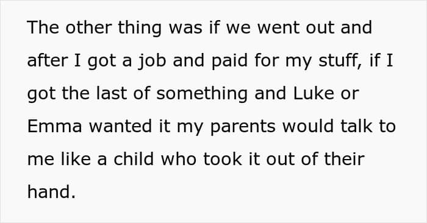Click on the word 'job'
The width and height of the screenshot is (427, 223).
click(x=152, y=61)
